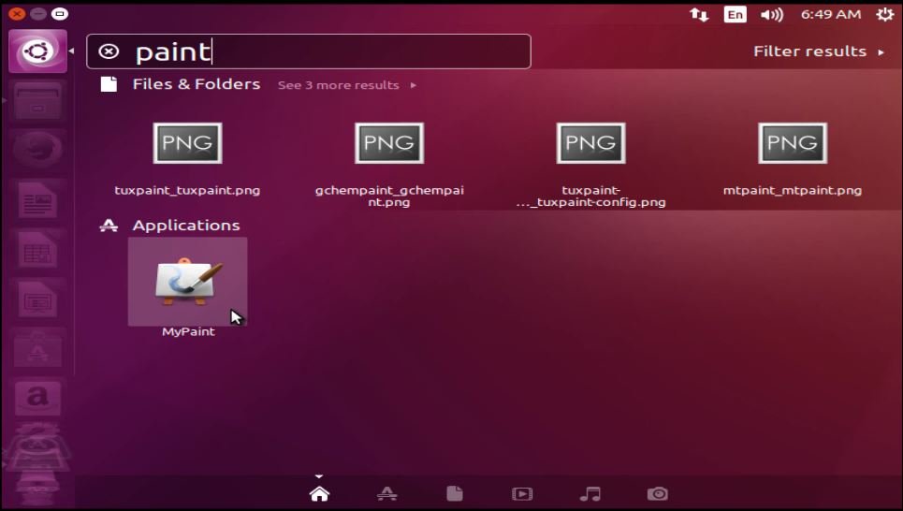
Task: Switch to Home lens
Action: tap(319, 494)
